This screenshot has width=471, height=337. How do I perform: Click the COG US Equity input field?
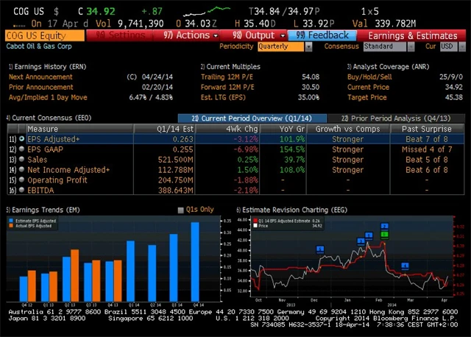(x=44, y=35)
